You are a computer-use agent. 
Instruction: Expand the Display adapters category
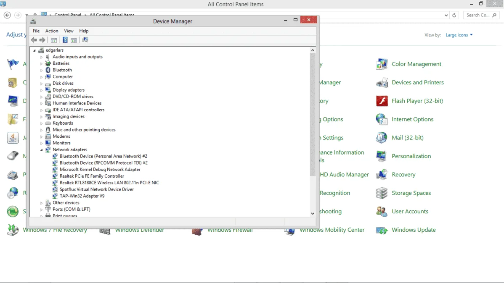click(41, 90)
